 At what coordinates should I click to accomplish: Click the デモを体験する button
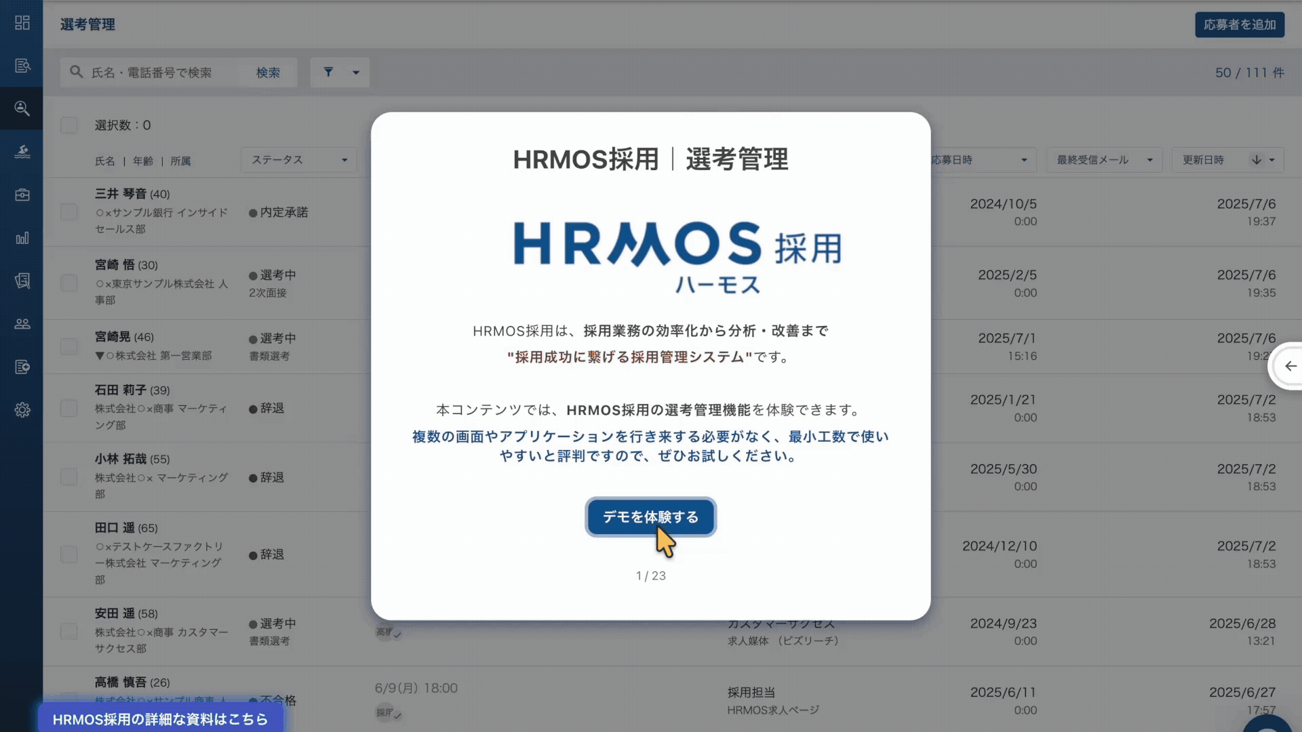tap(650, 517)
